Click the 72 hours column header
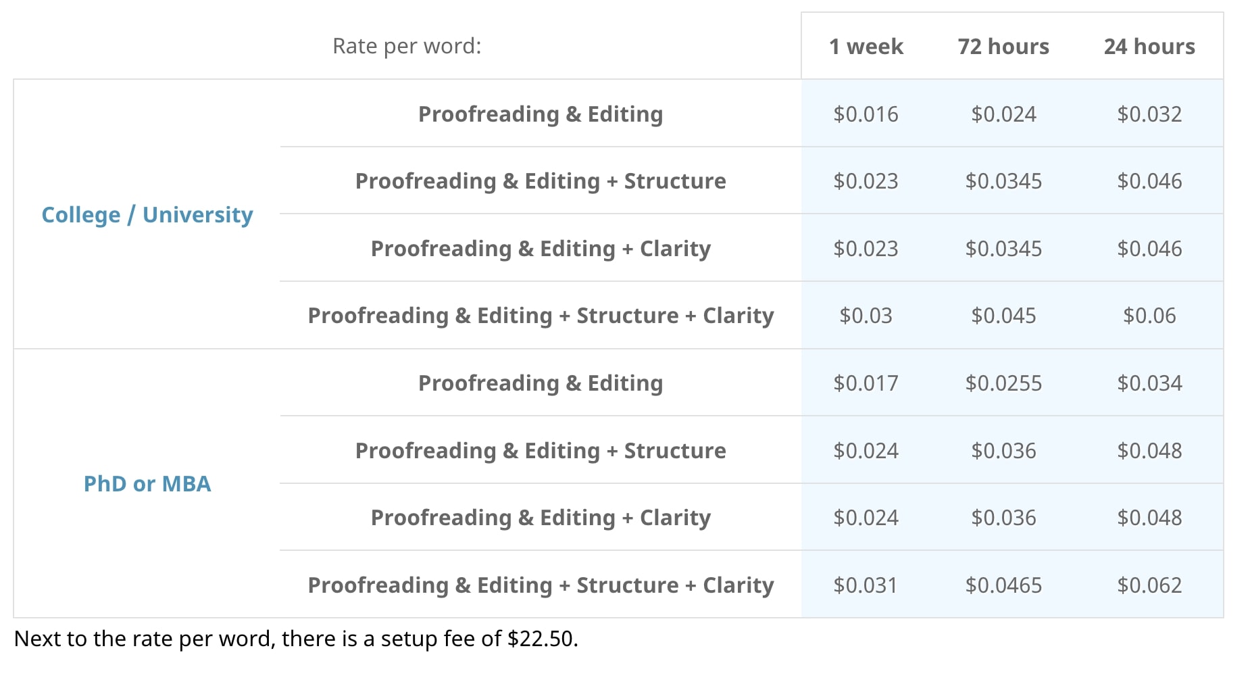1250x684 pixels. point(1003,47)
